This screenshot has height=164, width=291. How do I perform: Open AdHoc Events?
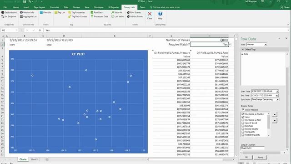coord(135,16)
